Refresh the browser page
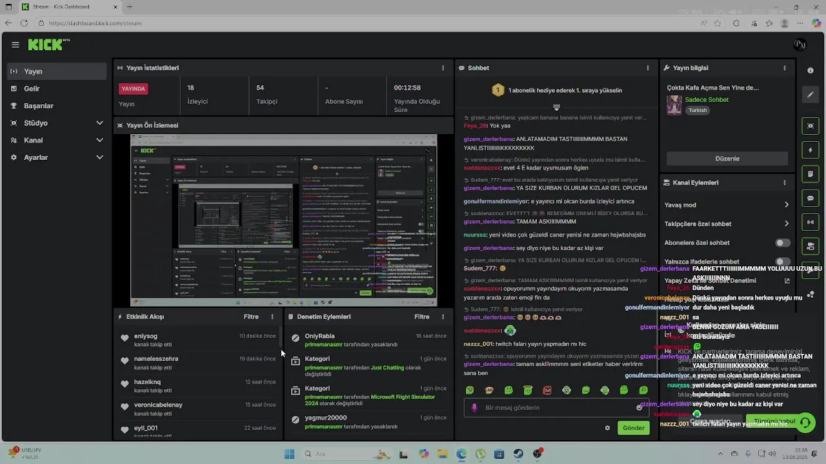The width and height of the screenshot is (826, 464). click(24, 23)
